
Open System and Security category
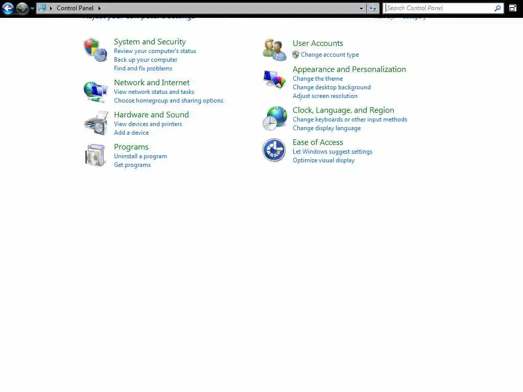150,42
